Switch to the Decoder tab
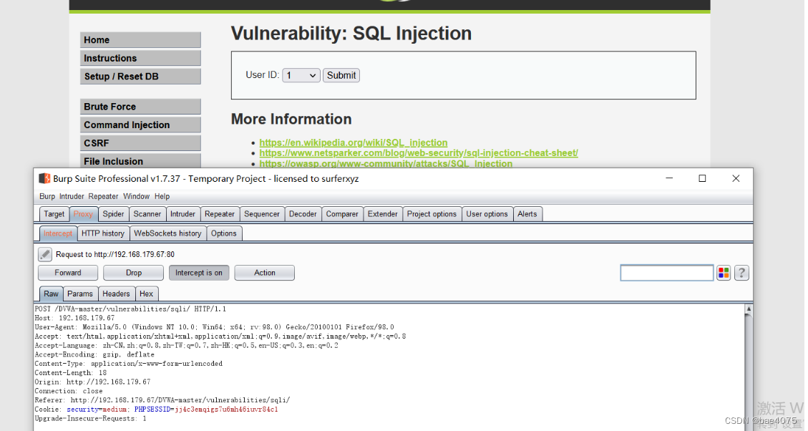 (x=303, y=214)
